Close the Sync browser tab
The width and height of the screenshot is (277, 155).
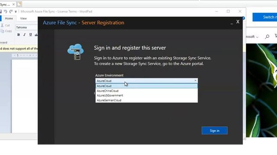(13, 5)
